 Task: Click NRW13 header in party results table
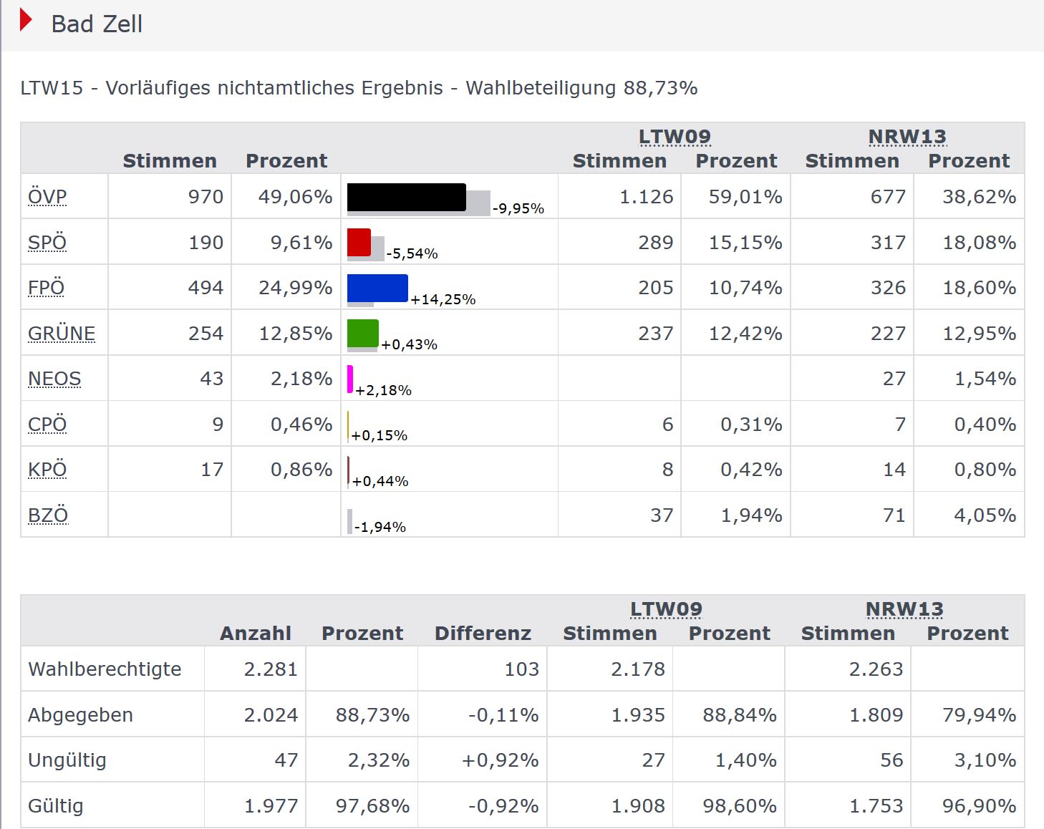pos(907,137)
